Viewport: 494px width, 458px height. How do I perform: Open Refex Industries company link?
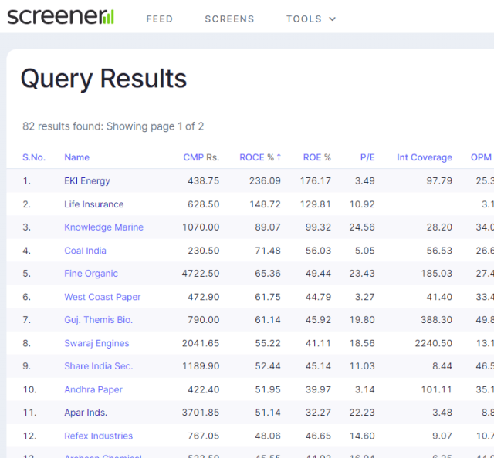coord(99,436)
